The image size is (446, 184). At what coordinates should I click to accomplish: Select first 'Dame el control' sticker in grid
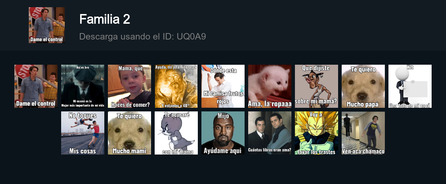click(36, 86)
